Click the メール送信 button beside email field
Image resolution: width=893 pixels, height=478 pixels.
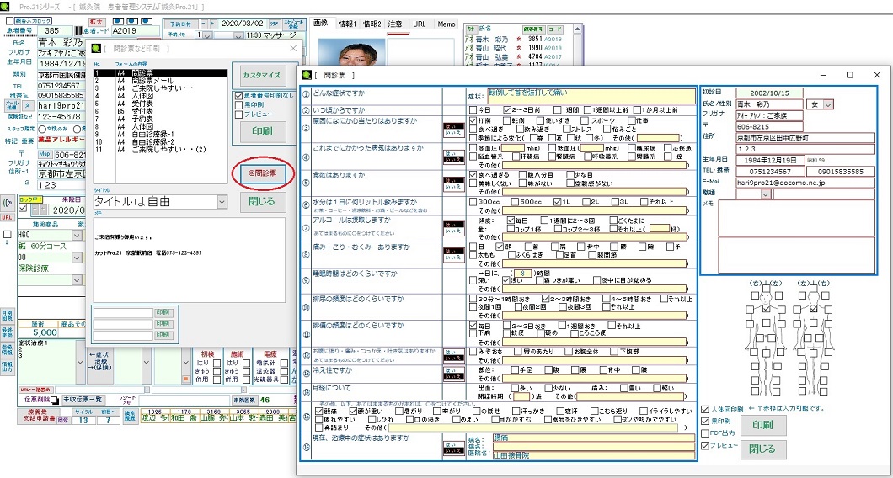coord(12,106)
